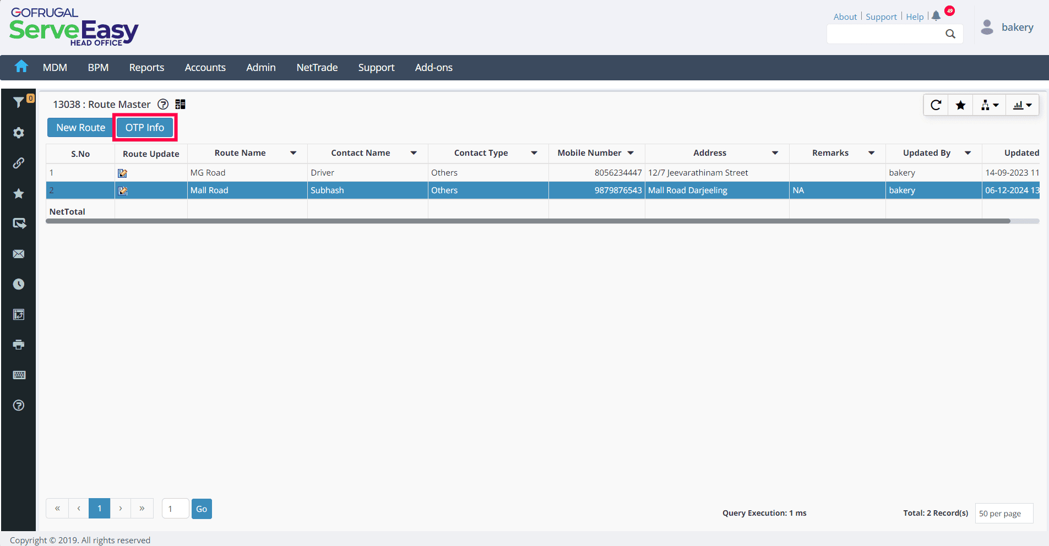Edit the MG Road route update icon
Screen dimensions: 1049x546
(x=122, y=173)
